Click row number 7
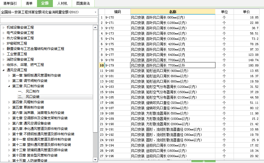The height and width of the screenshot is (163, 264). click(102, 50)
